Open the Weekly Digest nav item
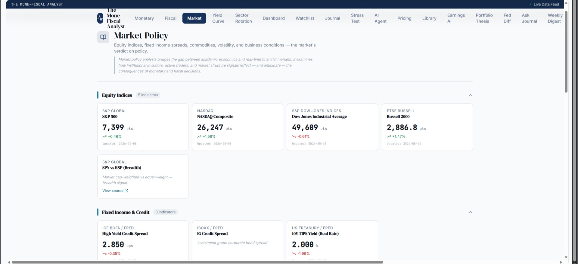578x264 pixels. pos(555,18)
